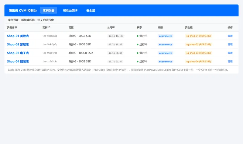Screen dimensions: 243x144
Task: Click the 运行中 status of Shop-04
Action: click(142, 61)
